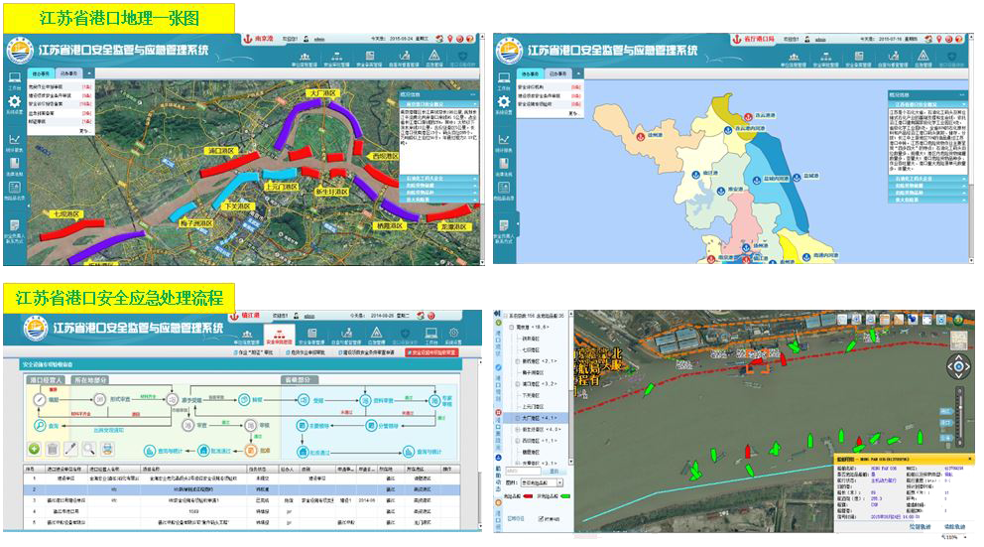Collapse the 概况信息 panel on Nanjing map

(473, 94)
